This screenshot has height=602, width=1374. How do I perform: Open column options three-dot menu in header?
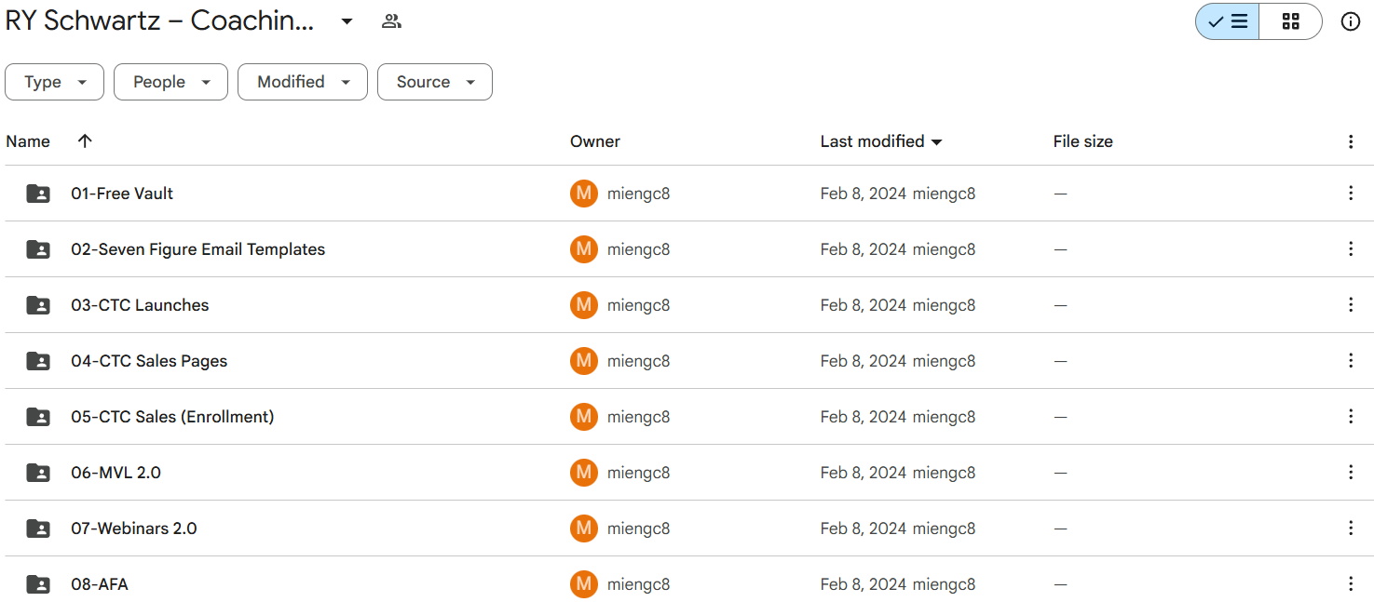pos(1350,141)
